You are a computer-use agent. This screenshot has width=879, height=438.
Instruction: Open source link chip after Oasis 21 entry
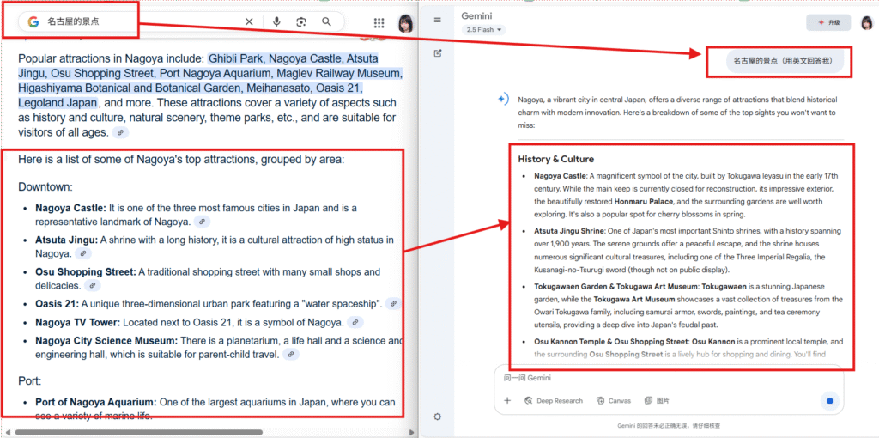click(394, 304)
